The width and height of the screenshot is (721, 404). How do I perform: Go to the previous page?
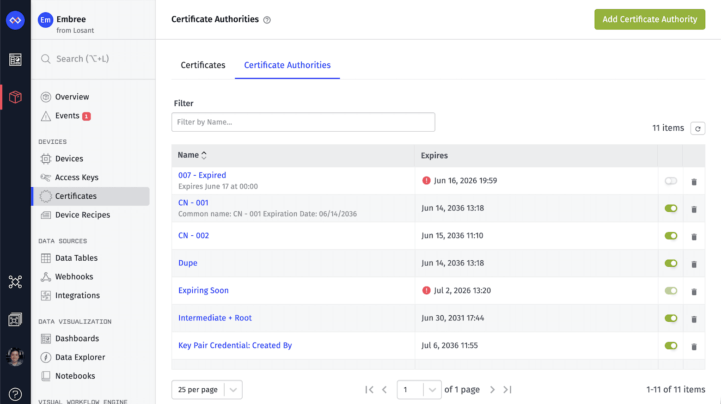point(384,390)
